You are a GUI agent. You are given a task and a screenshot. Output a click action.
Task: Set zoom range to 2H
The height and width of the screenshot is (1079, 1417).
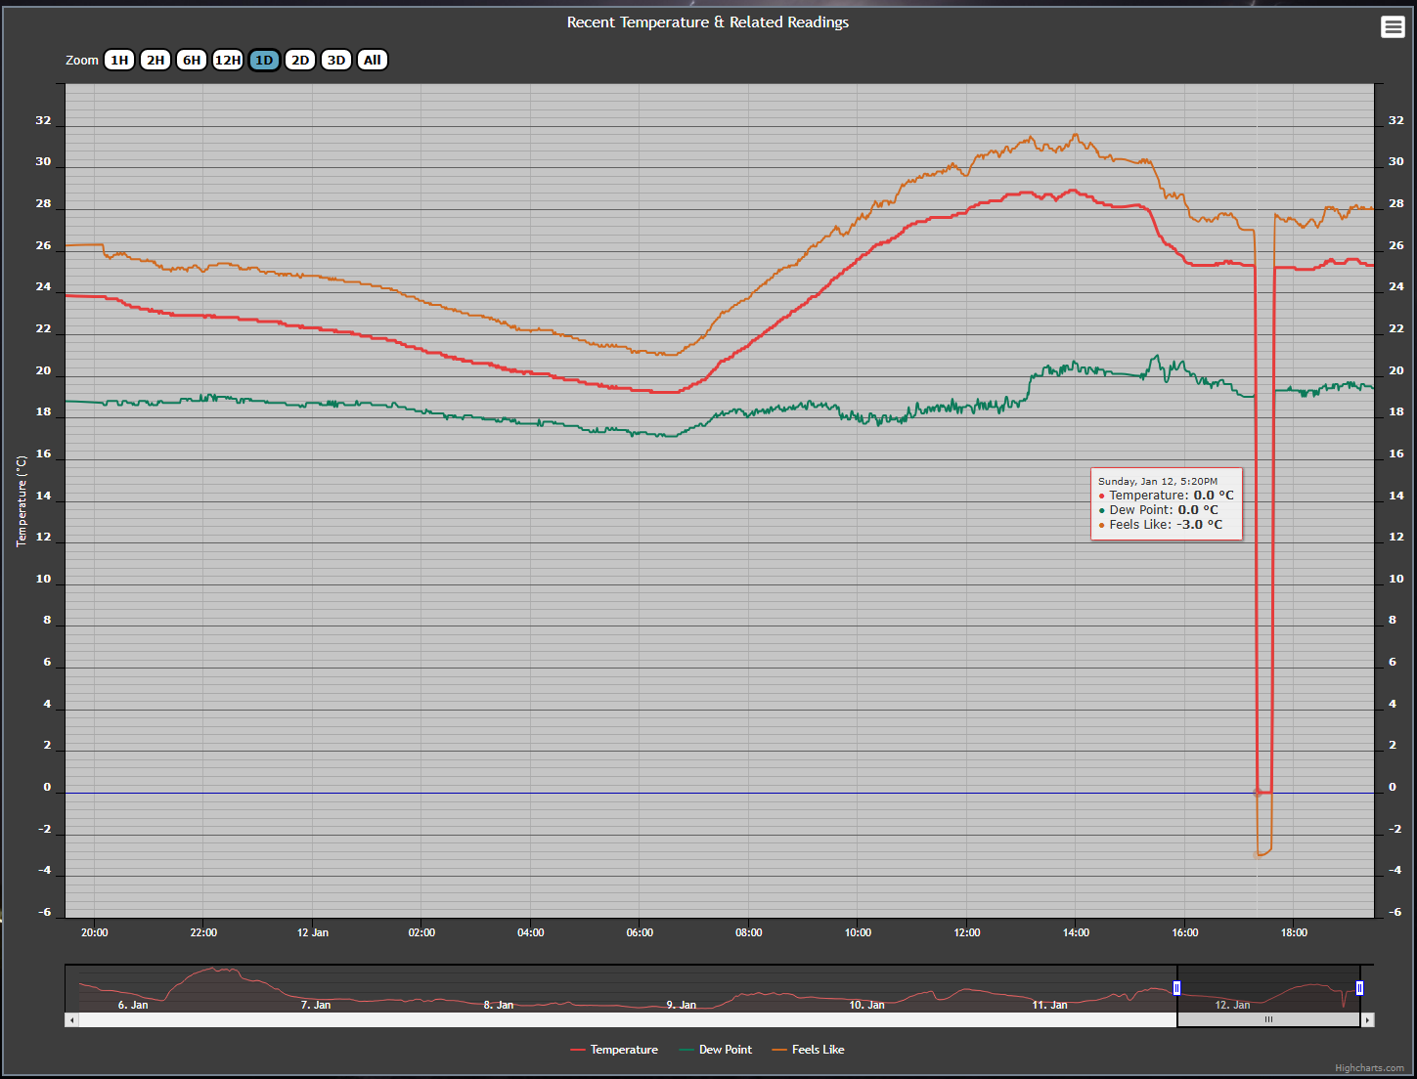pyautogui.click(x=155, y=60)
